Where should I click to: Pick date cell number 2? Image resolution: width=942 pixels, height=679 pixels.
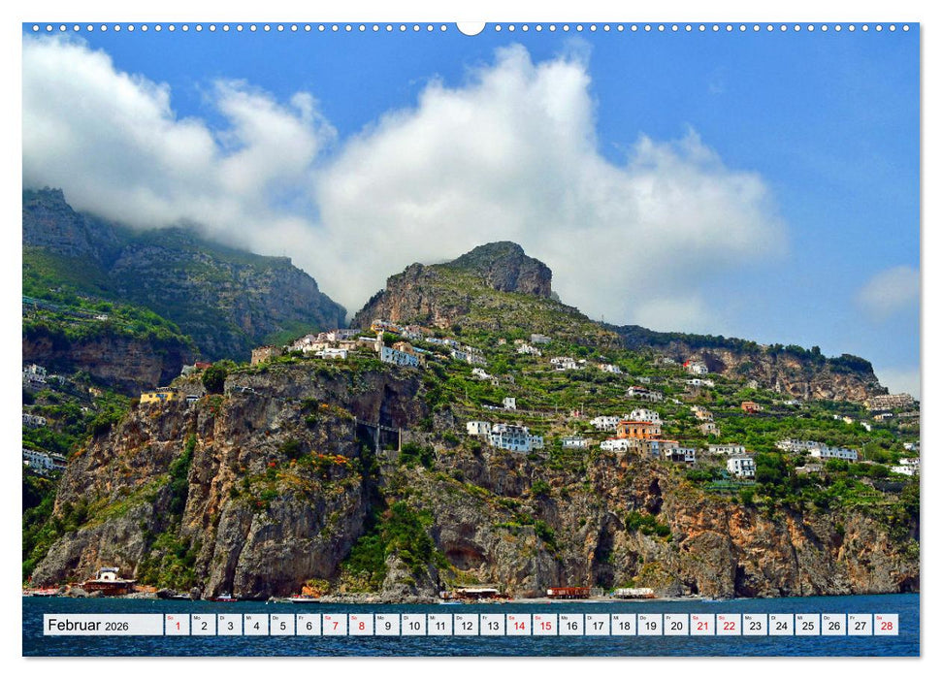pyautogui.click(x=203, y=625)
